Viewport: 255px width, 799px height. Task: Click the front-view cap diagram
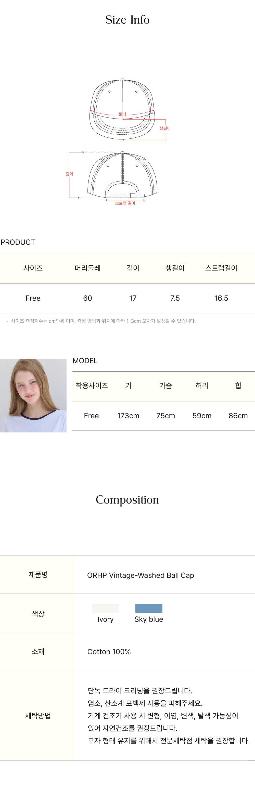(x=122, y=109)
